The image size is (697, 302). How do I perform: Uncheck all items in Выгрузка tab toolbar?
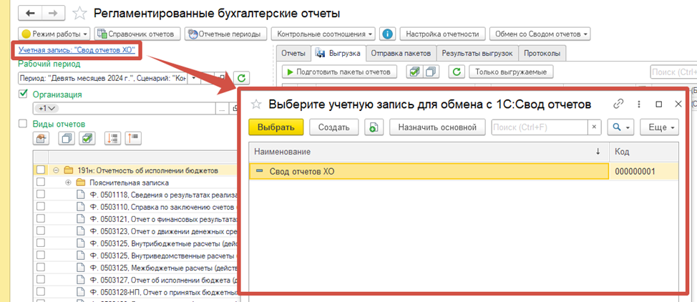[x=431, y=72]
